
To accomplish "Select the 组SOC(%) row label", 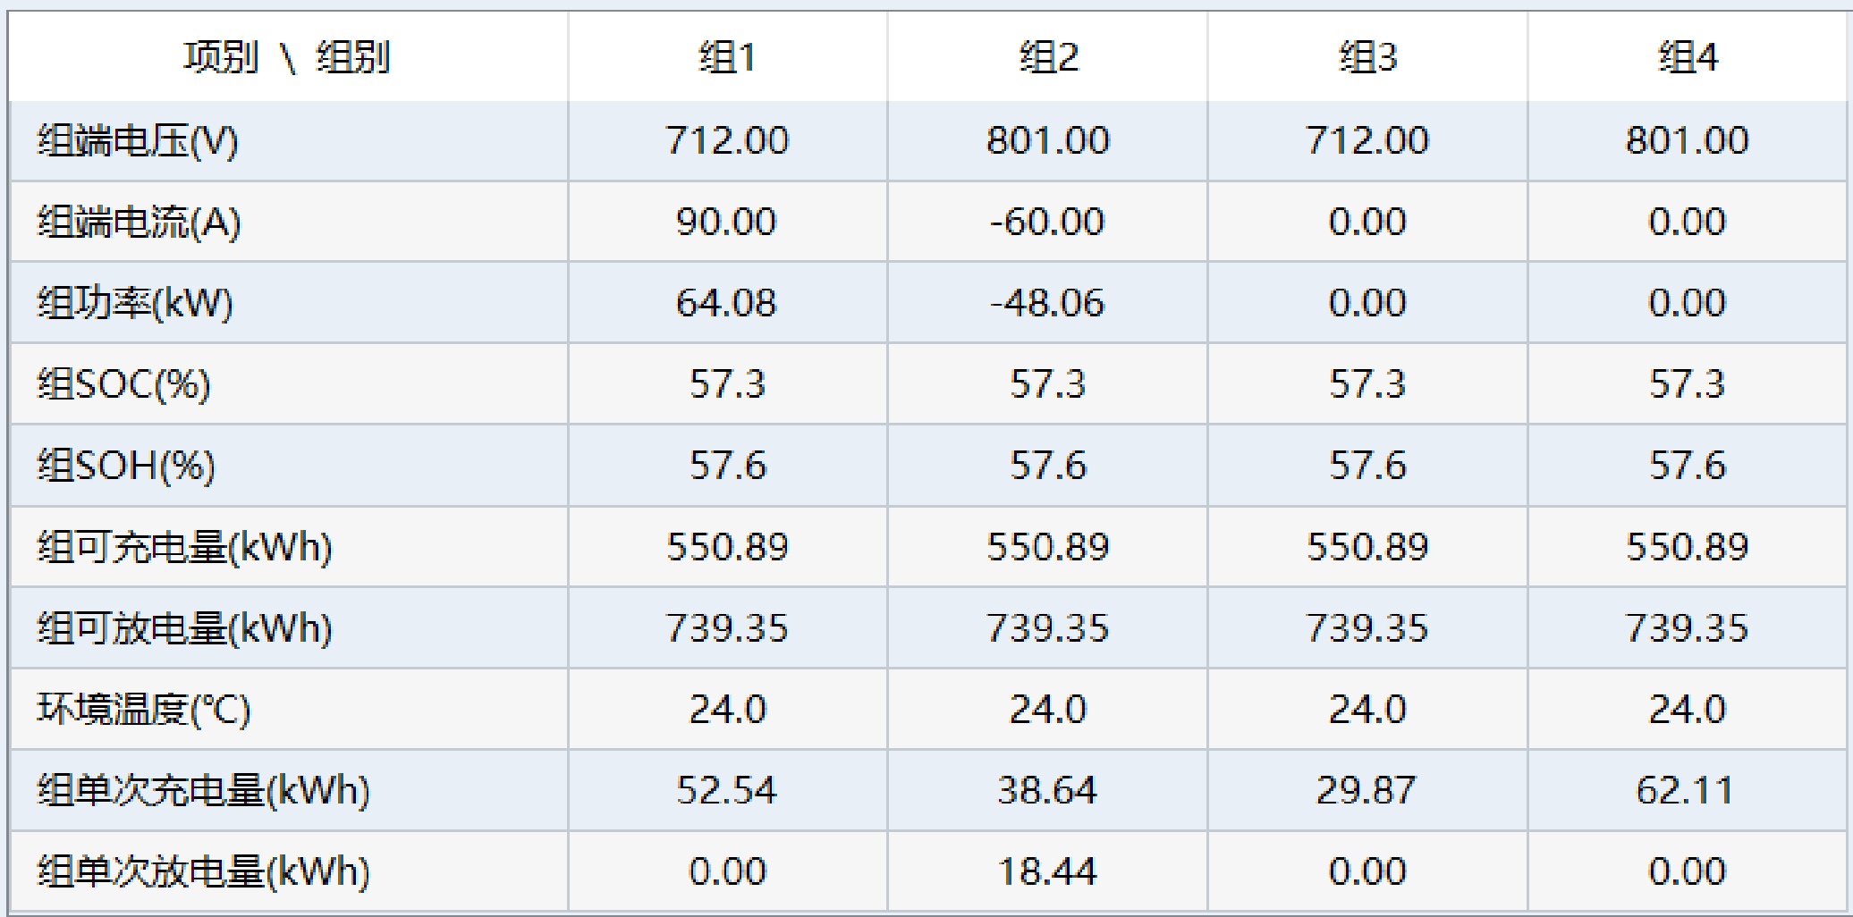I will (123, 384).
